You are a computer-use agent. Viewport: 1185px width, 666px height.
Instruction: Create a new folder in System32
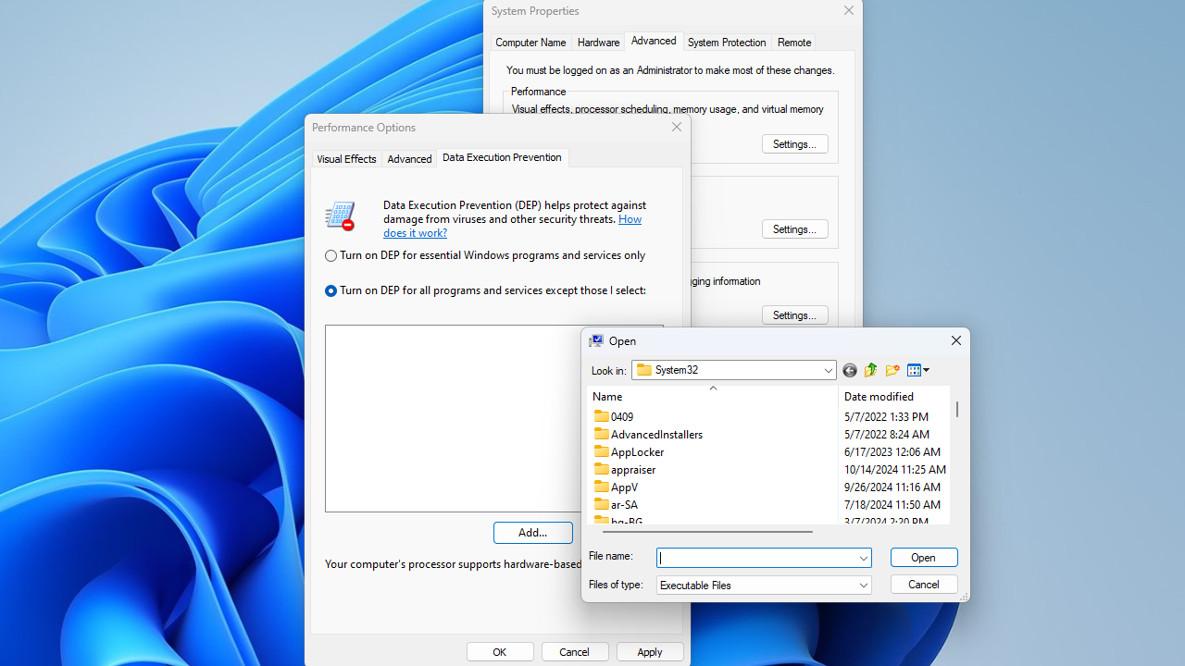click(x=892, y=371)
